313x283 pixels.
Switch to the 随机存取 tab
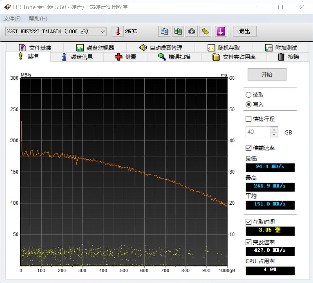(x=224, y=48)
